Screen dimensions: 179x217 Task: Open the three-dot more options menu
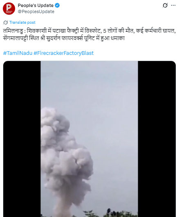point(173,5)
